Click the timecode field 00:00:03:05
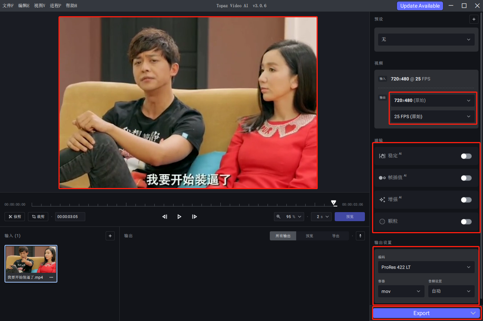Screen dimensions: 483x321 70,217
